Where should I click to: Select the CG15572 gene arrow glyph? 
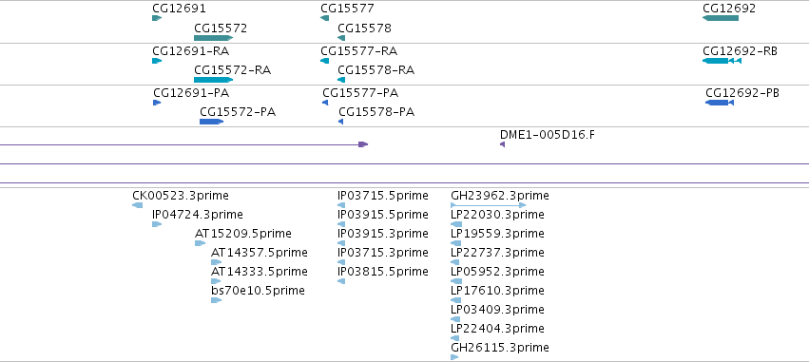click(x=213, y=38)
